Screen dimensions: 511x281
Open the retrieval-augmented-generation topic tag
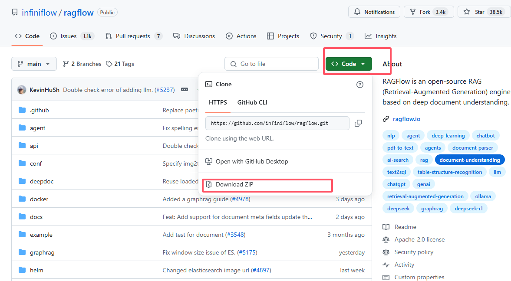[425, 196]
